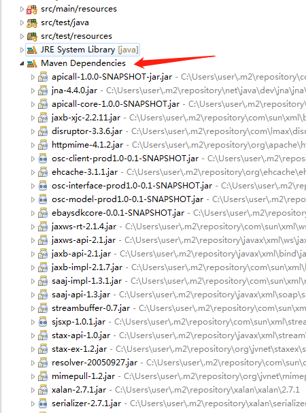Image resolution: width=306 pixels, height=413 pixels.
Task: Expand the JRE System Library node
Action: tap(22, 50)
